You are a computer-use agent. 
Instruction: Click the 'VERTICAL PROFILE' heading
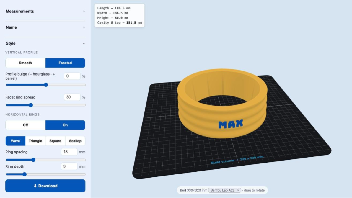tap(22, 53)
